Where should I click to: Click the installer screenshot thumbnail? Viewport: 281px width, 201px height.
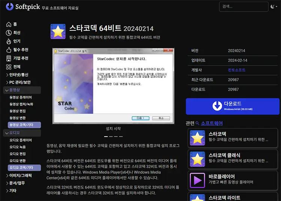[x=113, y=86]
